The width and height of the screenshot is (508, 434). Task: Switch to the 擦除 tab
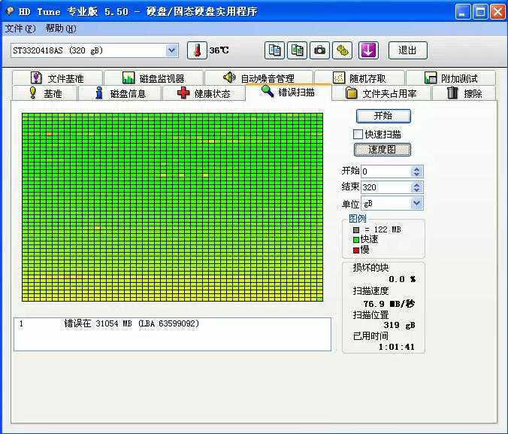464,93
